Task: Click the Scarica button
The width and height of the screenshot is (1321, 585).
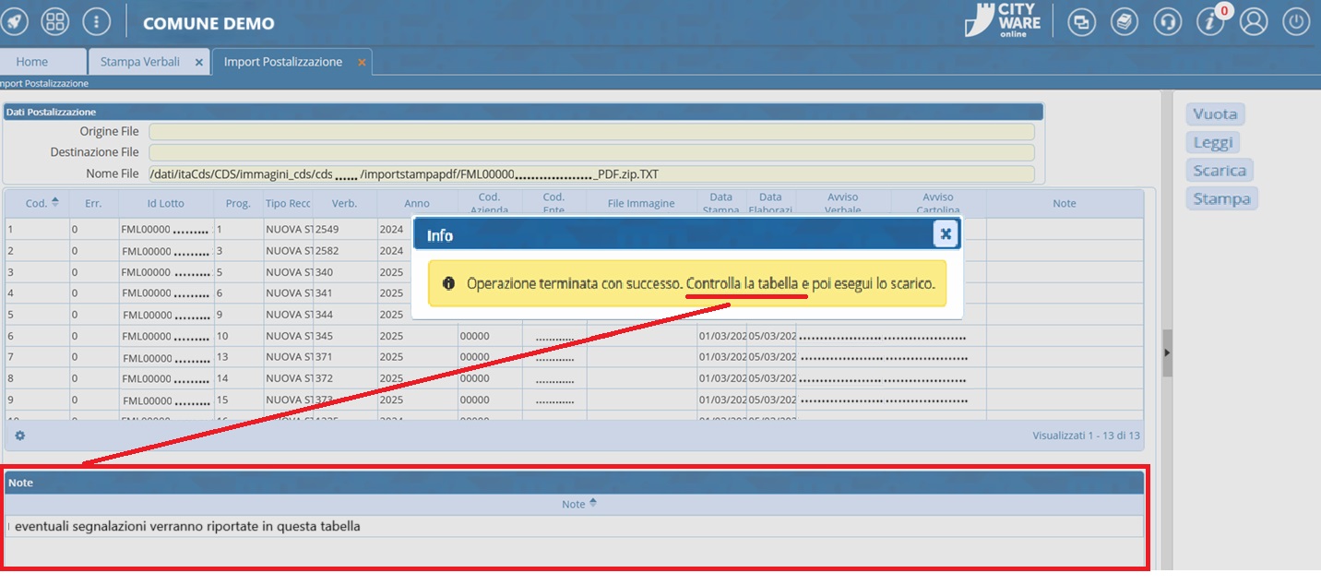Action: [x=1219, y=171]
